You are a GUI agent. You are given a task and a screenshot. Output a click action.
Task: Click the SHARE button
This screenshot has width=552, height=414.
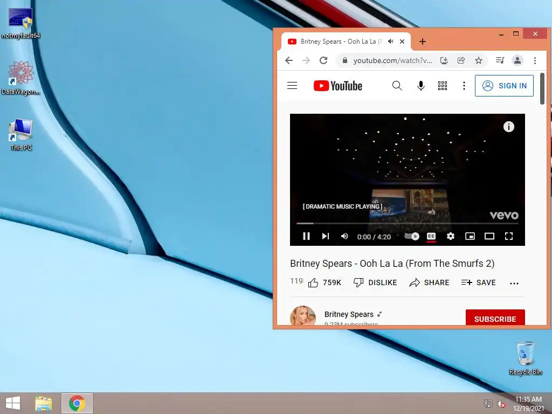(x=429, y=282)
